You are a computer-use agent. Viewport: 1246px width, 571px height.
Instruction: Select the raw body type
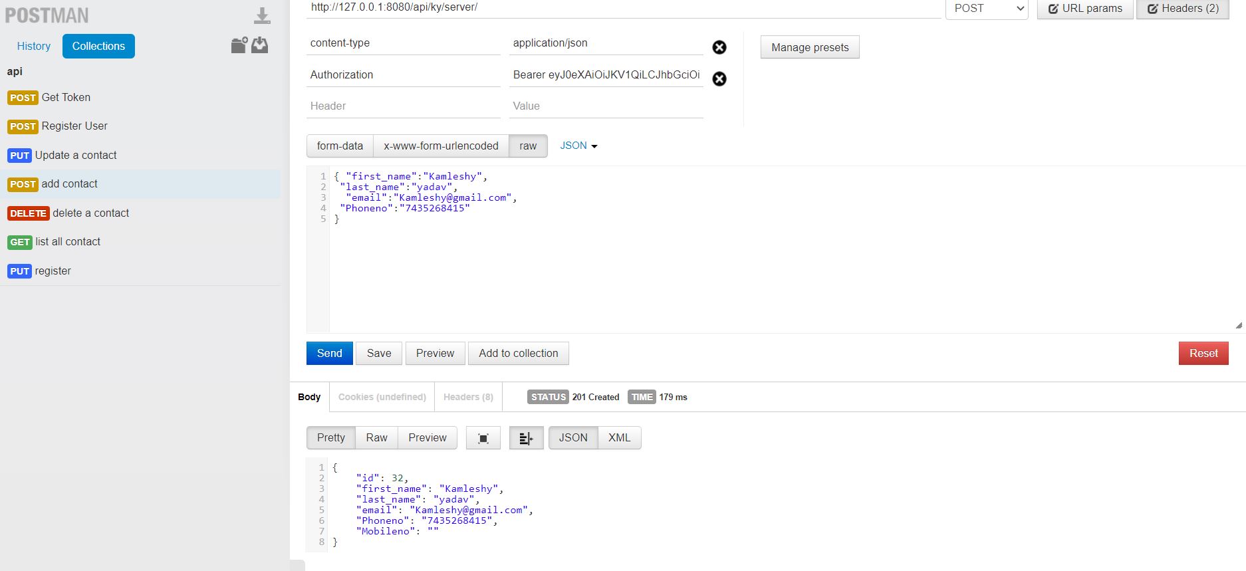pyautogui.click(x=528, y=146)
